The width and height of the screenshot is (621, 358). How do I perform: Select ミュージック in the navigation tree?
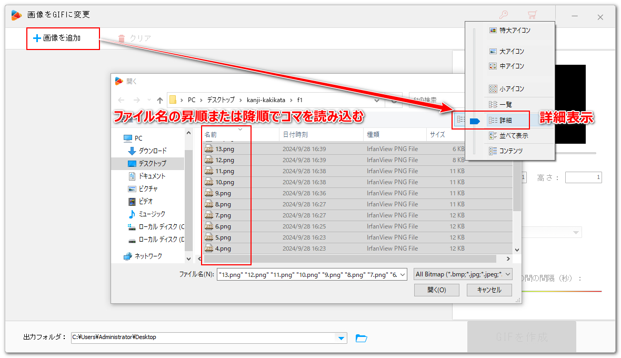pos(146,214)
